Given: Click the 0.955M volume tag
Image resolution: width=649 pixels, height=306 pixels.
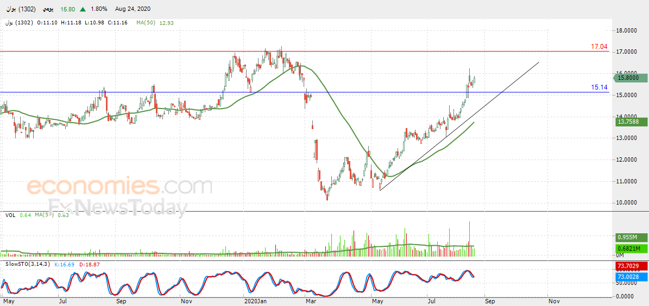Looking at the screenshot, I should click(x=631, y=237).
